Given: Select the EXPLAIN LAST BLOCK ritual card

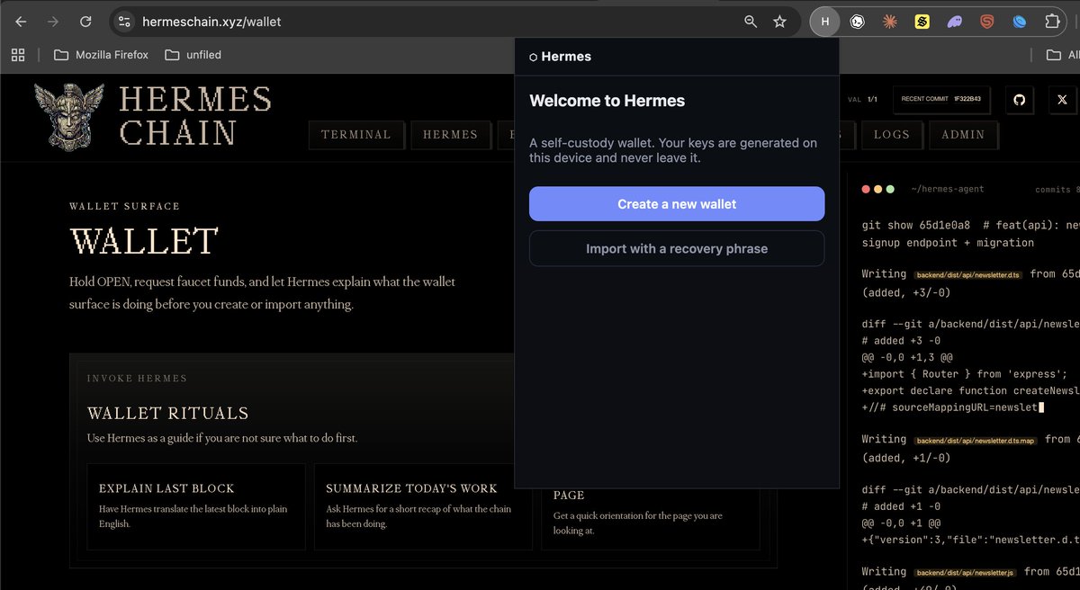Looking at the screenshot, I should pos(196,506).
